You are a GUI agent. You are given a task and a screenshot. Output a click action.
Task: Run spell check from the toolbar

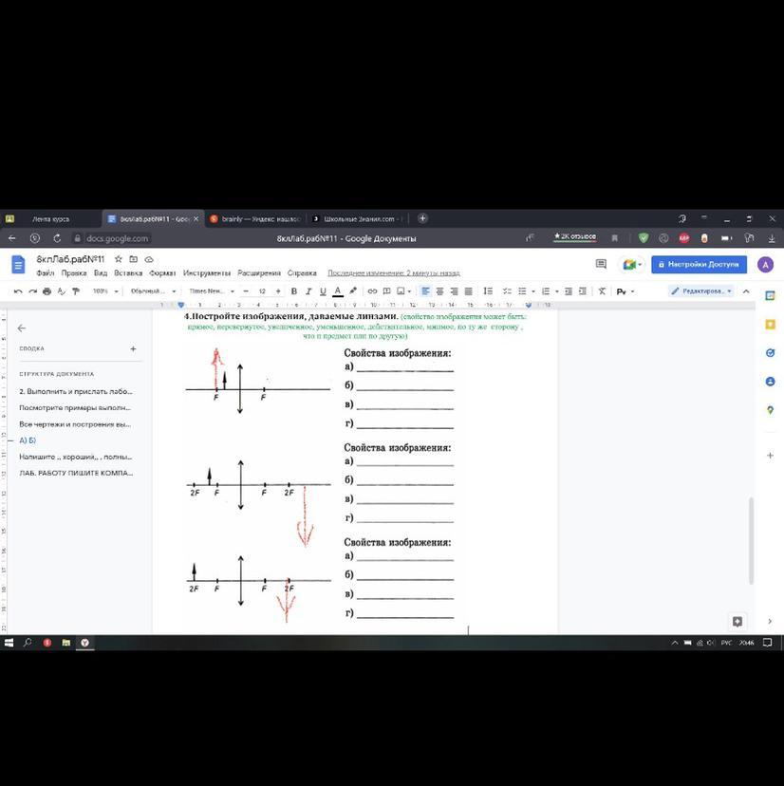61,291
